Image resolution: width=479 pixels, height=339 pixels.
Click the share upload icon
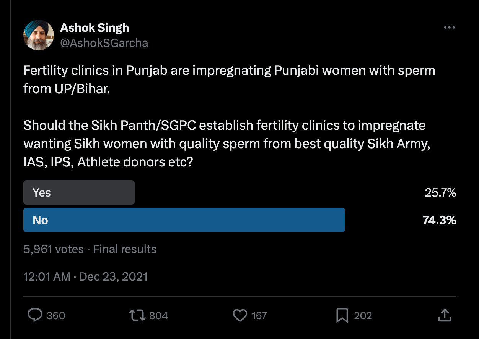pos(444,315)
